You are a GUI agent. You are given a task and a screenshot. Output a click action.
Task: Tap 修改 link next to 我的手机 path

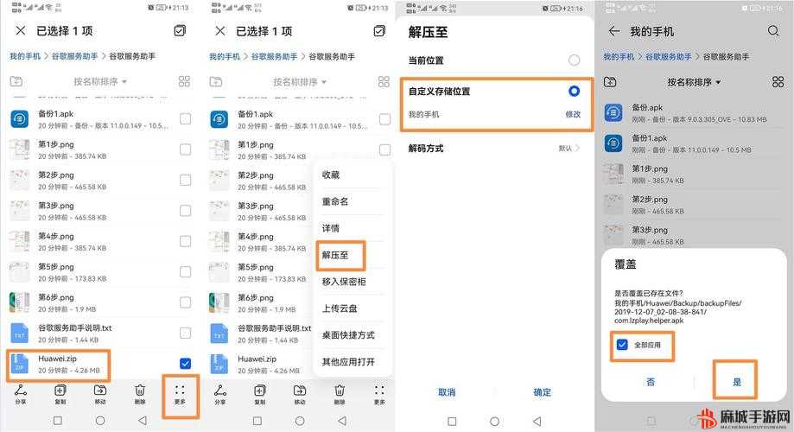(x=573, y=114)
